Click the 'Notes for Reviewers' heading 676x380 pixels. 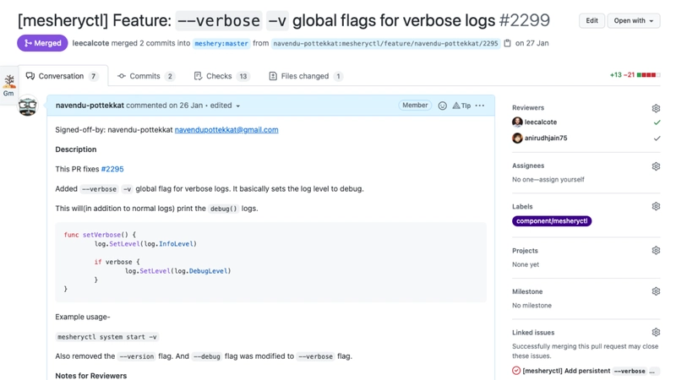pyautogui.click(x=91, y=376)
